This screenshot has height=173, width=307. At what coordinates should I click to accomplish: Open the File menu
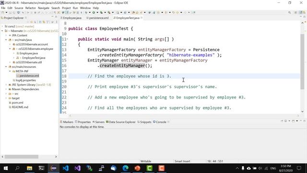[x=3, y=8]
